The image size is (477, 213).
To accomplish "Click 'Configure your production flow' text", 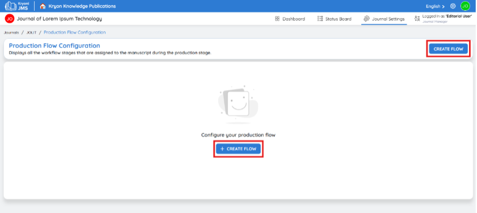I will coord(238,135).
